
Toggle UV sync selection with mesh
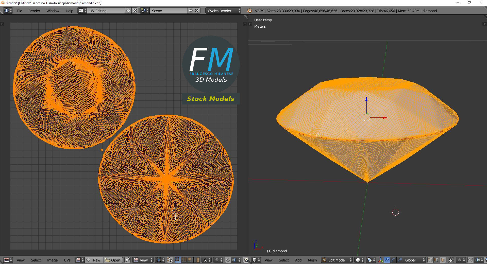pos(170,260)
